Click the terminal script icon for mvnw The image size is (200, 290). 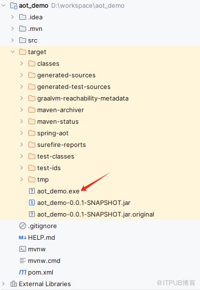[23, 249]
